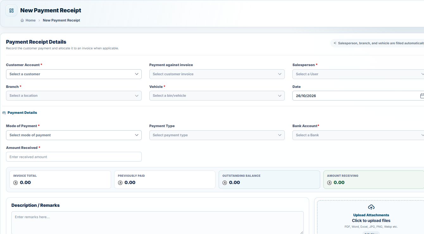Viewport: 424px width, 234px height.
Task: Go to Home via the breadcrumb link
Action: (31, 20)
